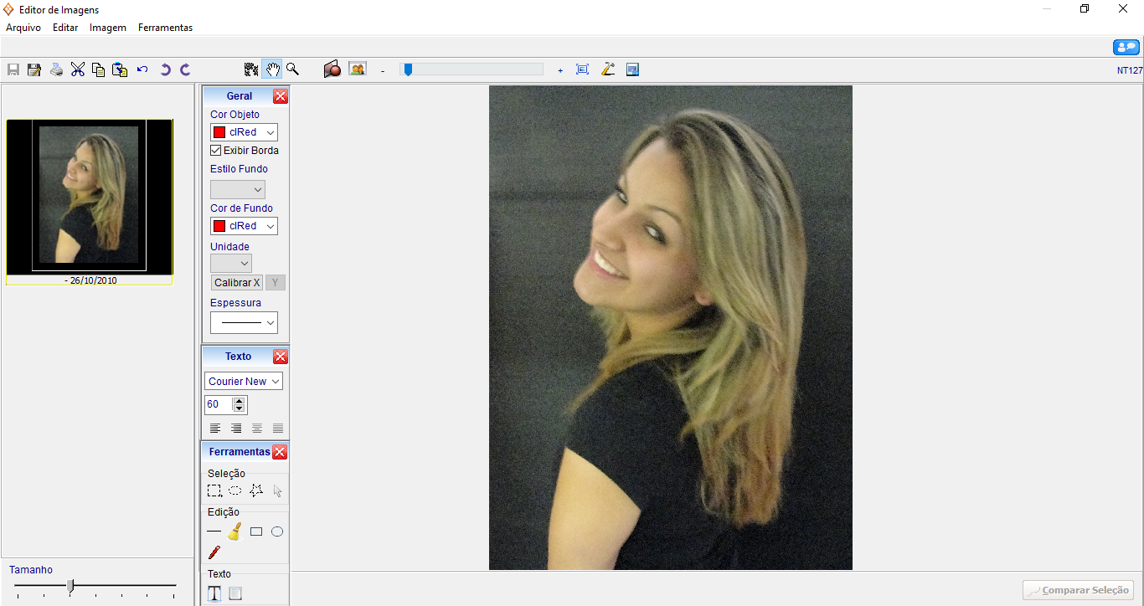Pick the elliptical selection tool
The width and height of the screenshot is (1144, 606).
pos(235,491)
